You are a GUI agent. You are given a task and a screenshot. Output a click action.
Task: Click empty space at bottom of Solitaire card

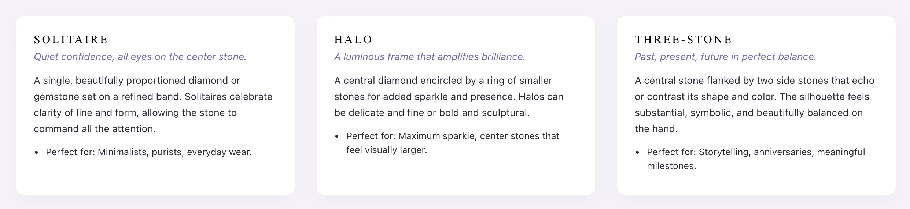pos(155,178)
